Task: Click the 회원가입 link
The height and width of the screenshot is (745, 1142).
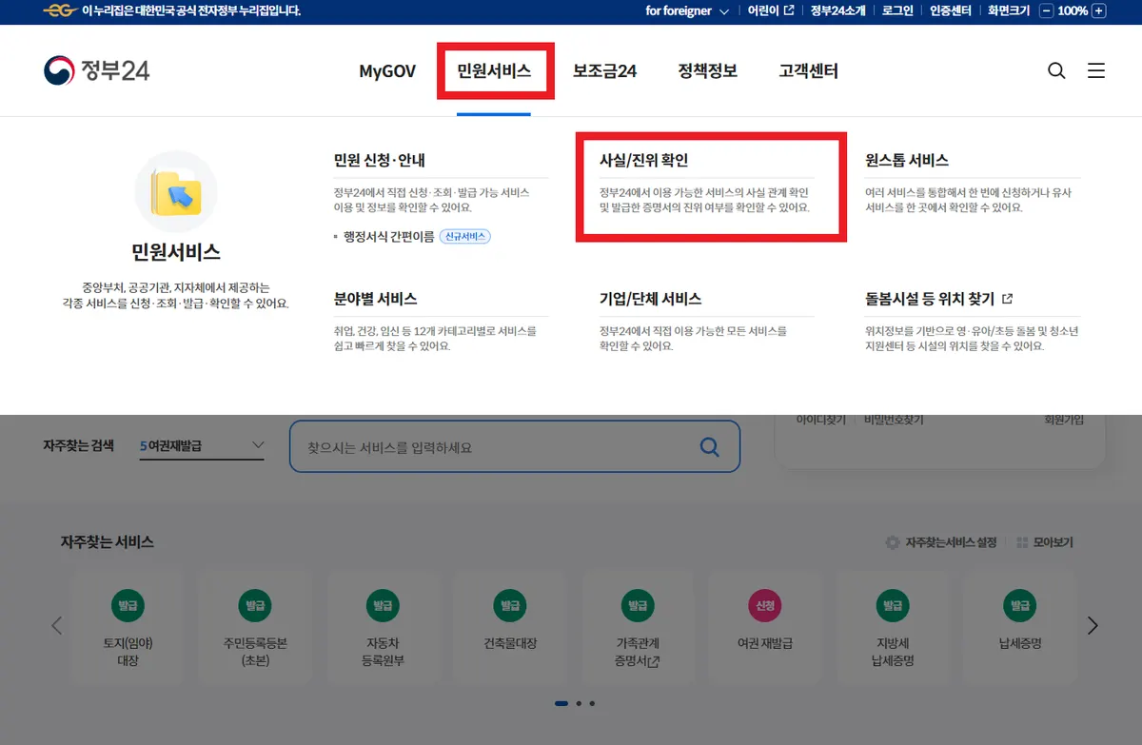Action: (x=1064, y=420)
